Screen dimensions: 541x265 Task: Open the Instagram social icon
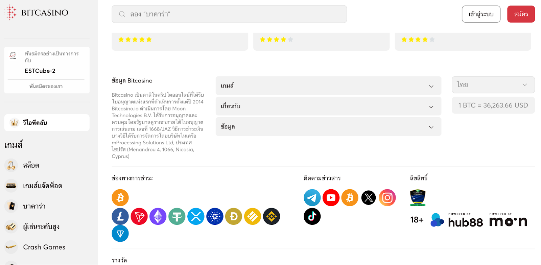coord(387,198)
